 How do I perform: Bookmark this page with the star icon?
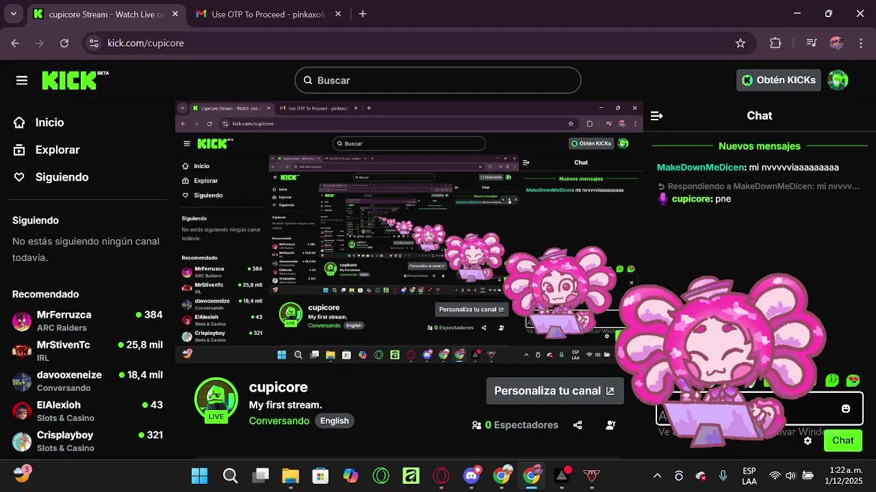740,43
